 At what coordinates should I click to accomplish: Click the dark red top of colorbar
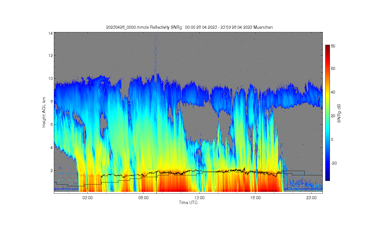click(328, 47)
